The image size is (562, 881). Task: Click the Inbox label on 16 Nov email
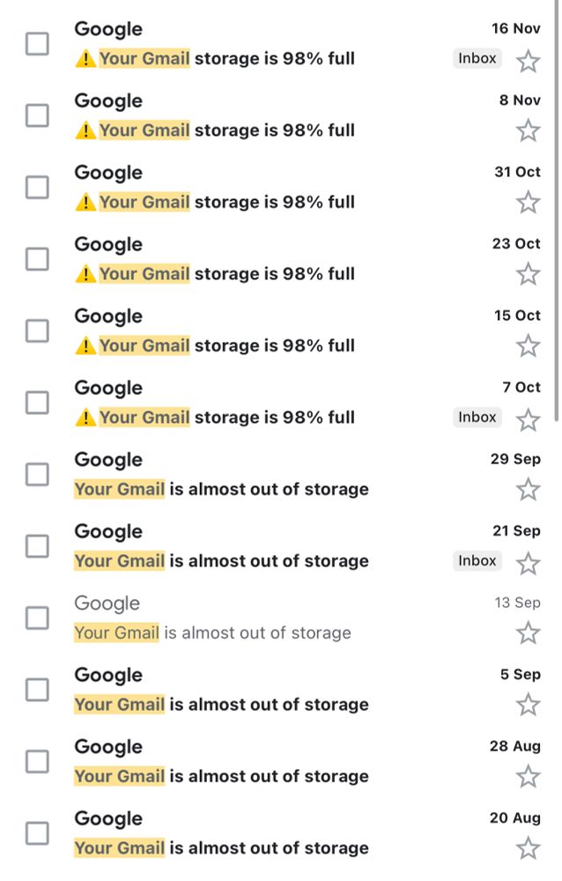tap(477, 58)
